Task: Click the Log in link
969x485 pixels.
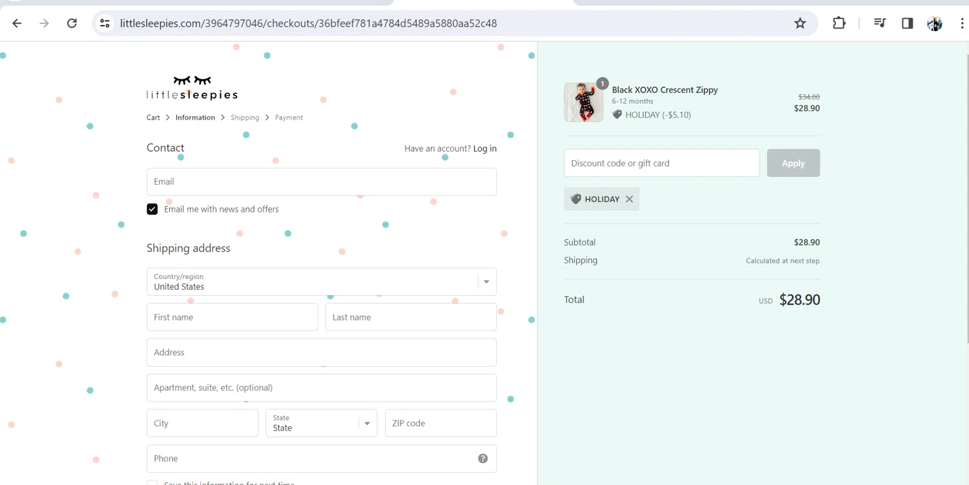Action: (x=484, y=149)
